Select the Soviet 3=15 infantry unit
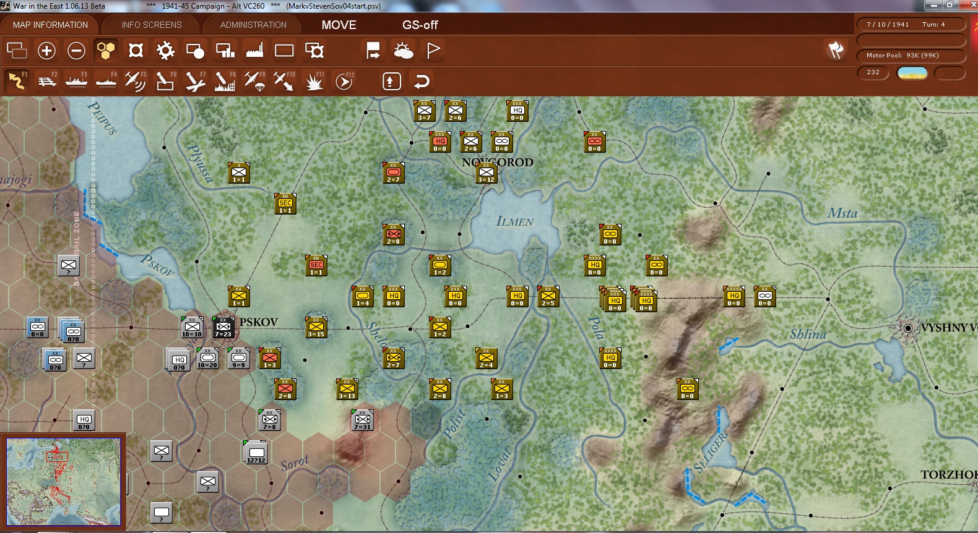 point(316,328)
